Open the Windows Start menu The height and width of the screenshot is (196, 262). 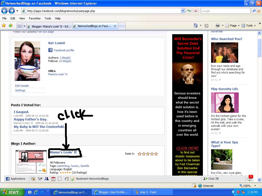coord(12,192)
